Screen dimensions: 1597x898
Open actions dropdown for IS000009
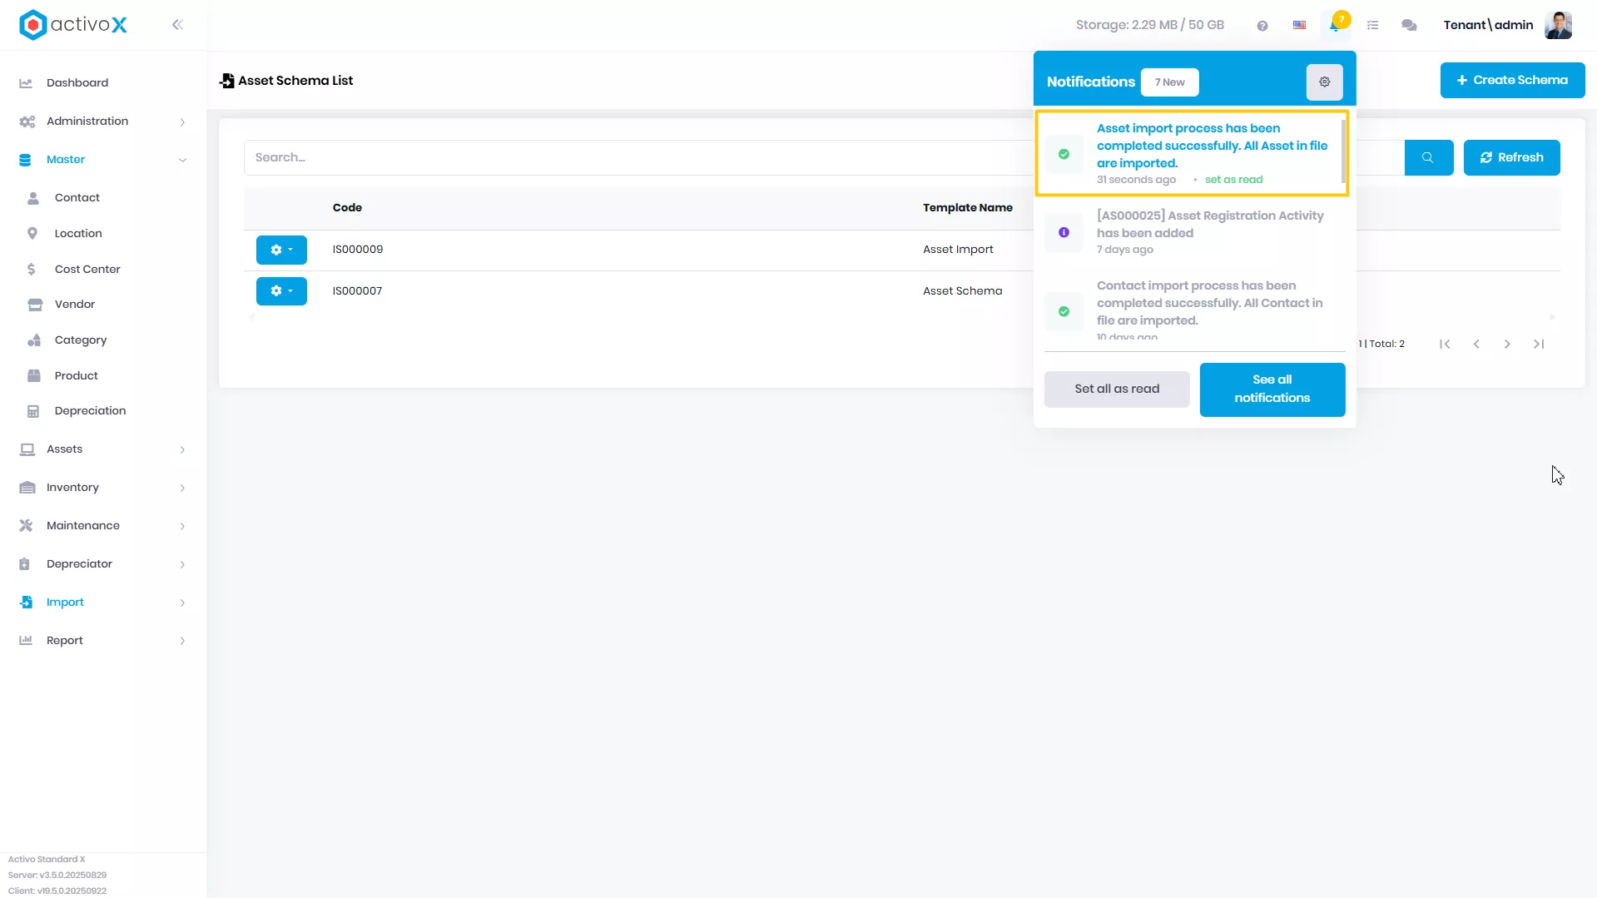tap(281, 250)
